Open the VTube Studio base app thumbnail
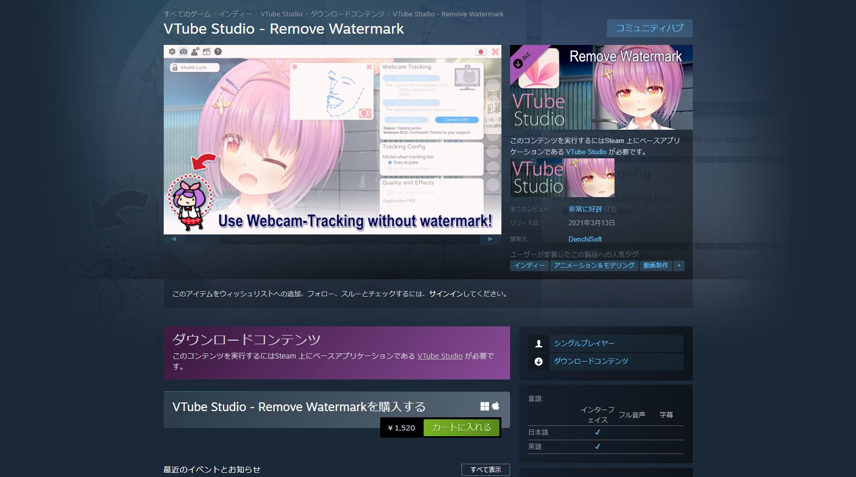This screenshot has width=856, height=477. pyautogui.click(x=562, y=177)
